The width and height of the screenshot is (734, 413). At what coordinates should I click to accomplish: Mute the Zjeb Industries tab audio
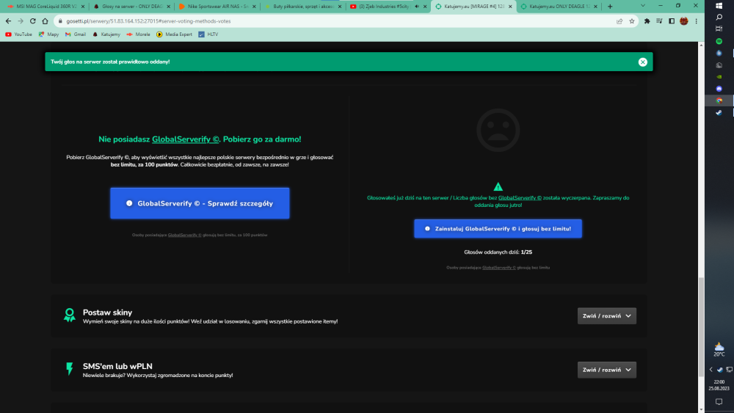tap(417, 7)
